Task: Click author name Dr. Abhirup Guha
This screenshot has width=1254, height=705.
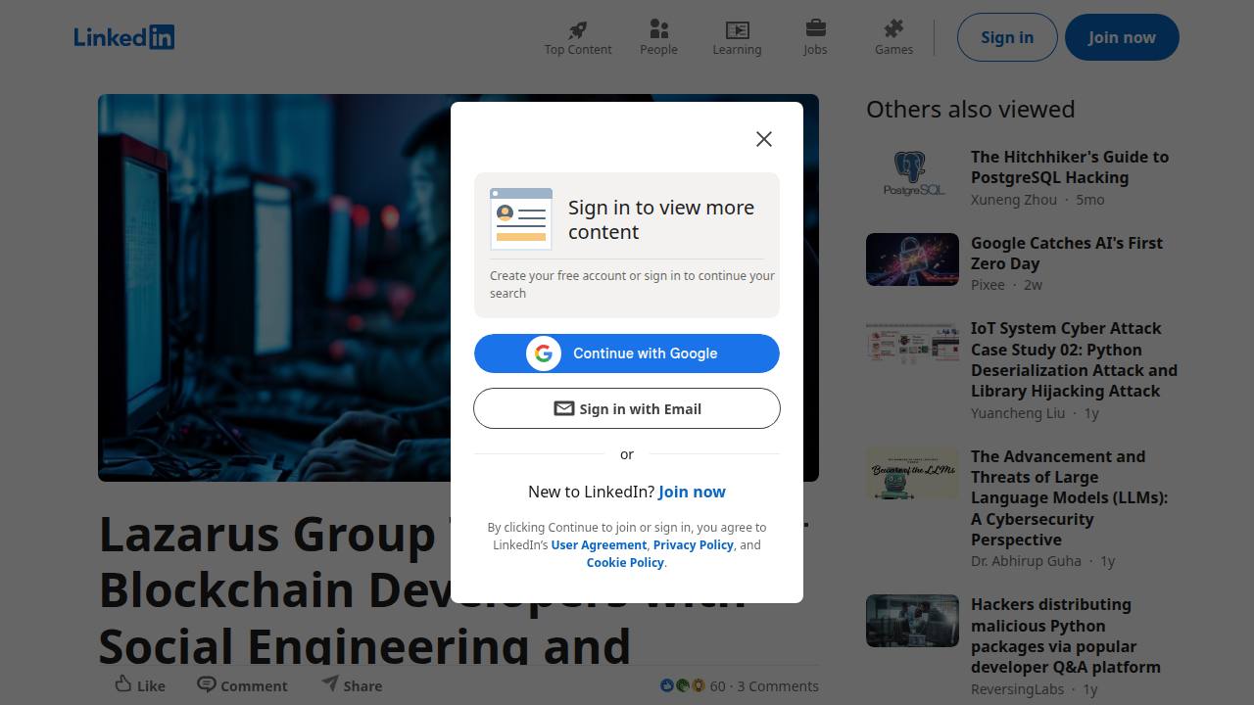Action: [x=1026, y=561]
